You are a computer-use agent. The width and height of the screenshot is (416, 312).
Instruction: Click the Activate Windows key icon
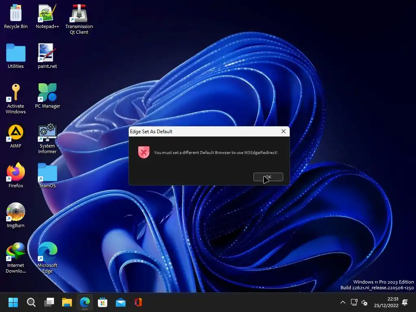point(16,99)
